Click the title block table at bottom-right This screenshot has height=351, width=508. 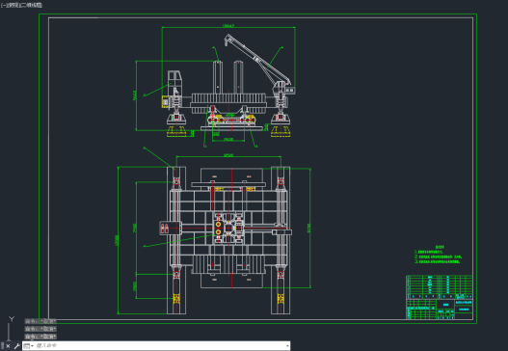440,298
